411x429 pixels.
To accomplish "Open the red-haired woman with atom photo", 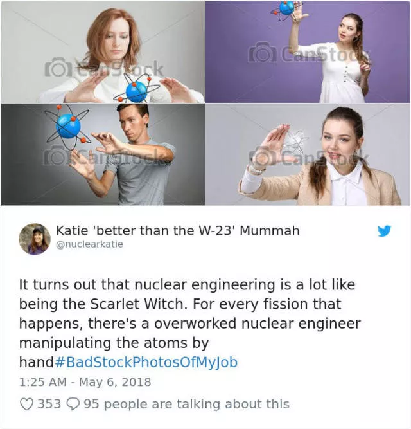I will point(103,51).
